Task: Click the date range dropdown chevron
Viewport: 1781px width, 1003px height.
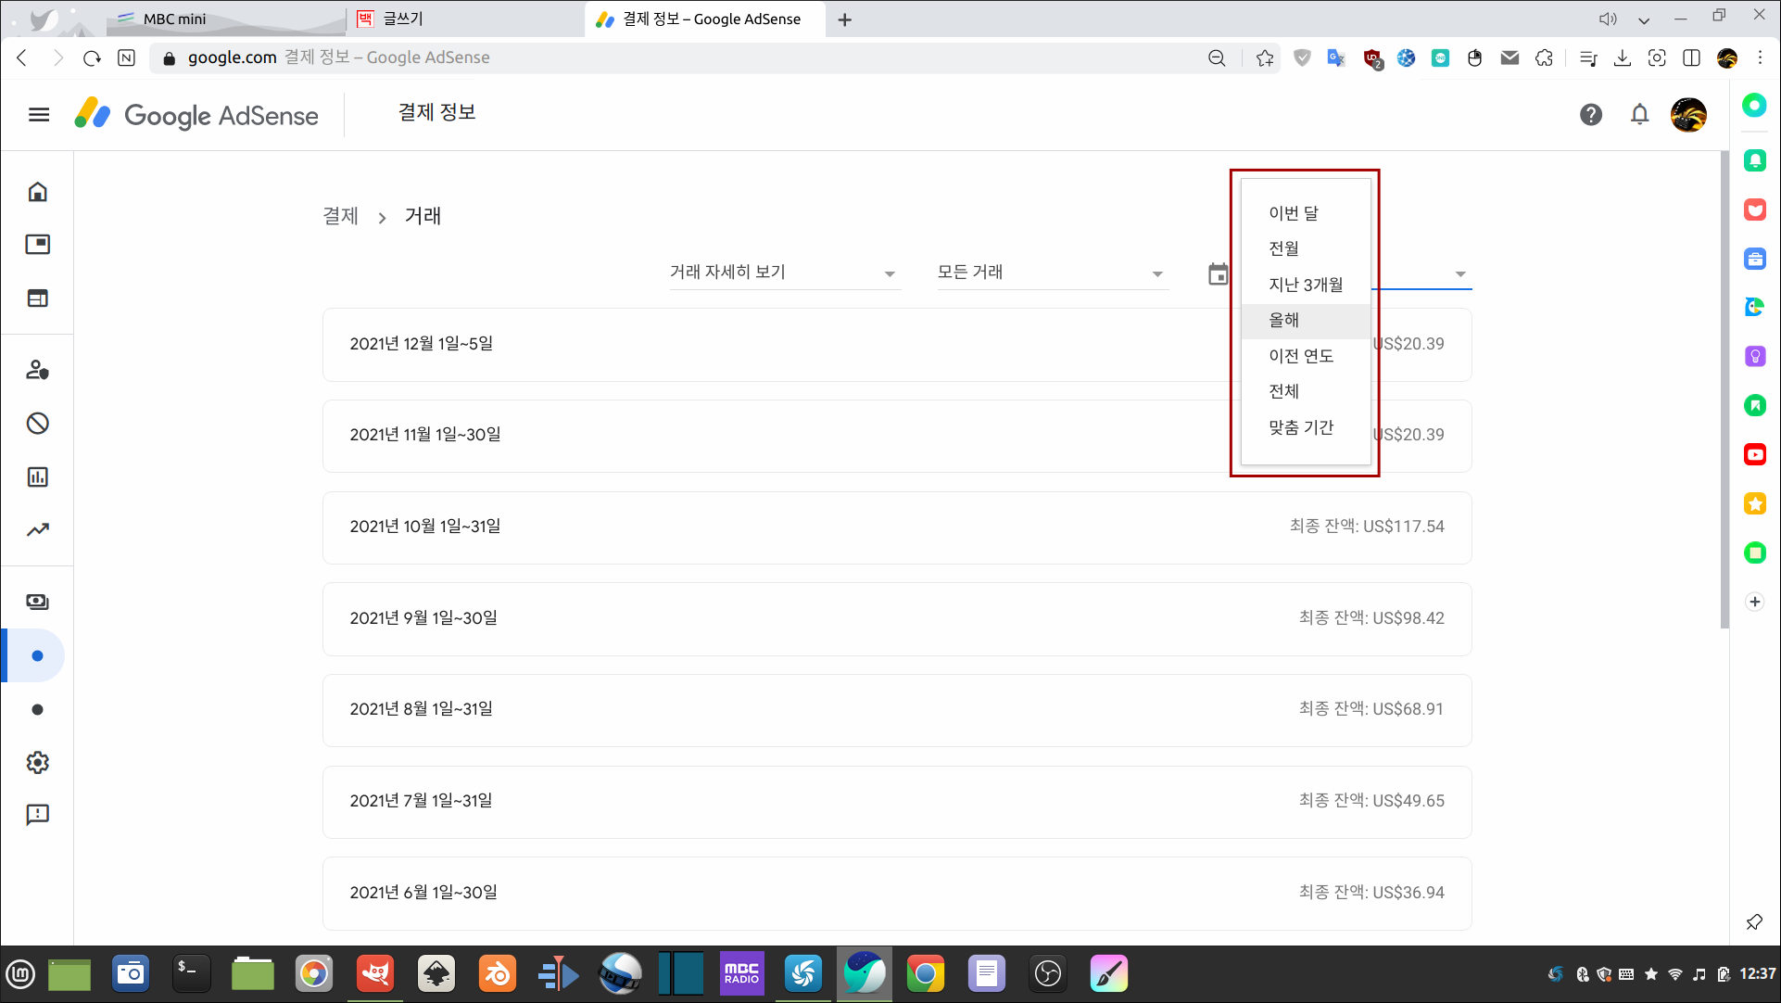Action: pyautogui.click(x=1459, y=274)
